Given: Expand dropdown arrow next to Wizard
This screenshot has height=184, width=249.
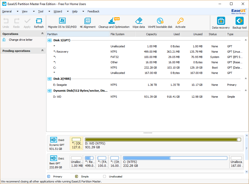Looking at the screenshot, I should [68, 11].
